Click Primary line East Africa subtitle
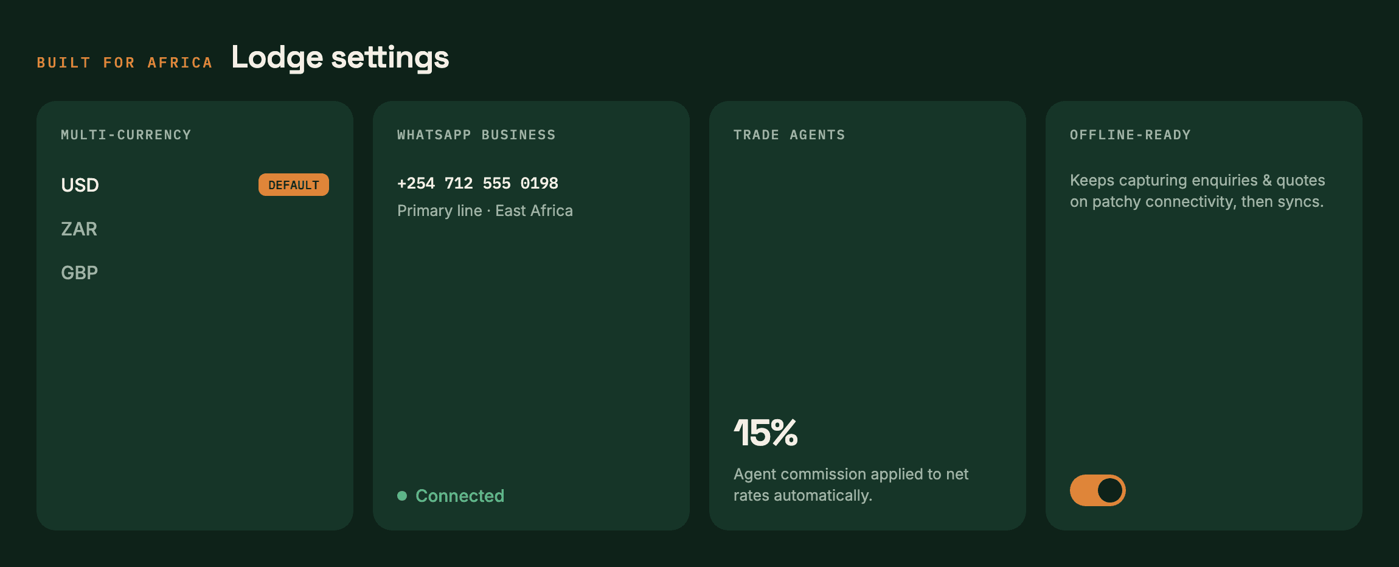This screenshot has height=567, width=1399. pos(485,211)
